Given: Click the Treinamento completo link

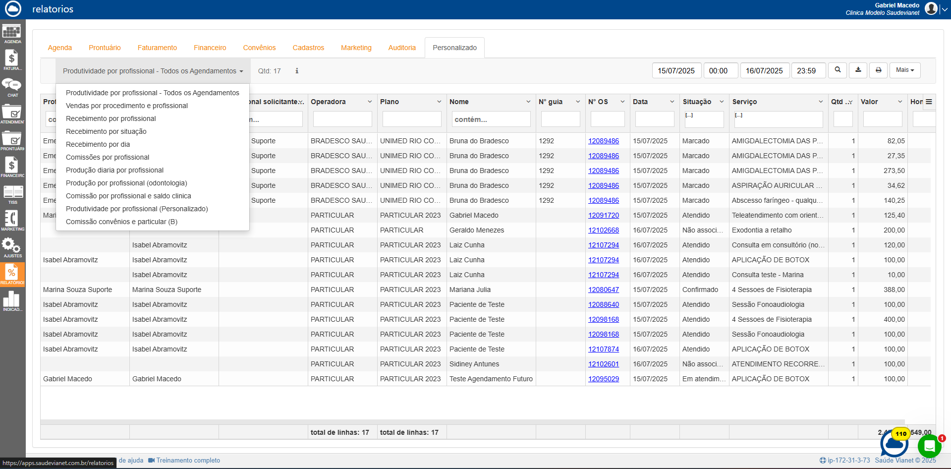Looking at the screenshot, I should pos(188,461).
